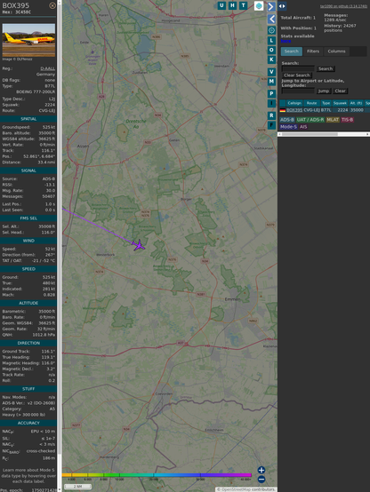
Task: Click the M button on map
Action: click(x=271, y=82)
